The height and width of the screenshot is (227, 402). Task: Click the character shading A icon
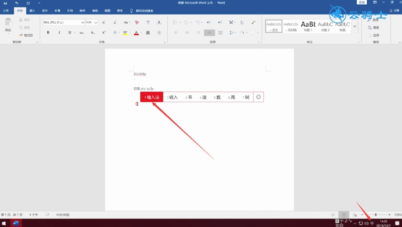click(x=148, y=33)
